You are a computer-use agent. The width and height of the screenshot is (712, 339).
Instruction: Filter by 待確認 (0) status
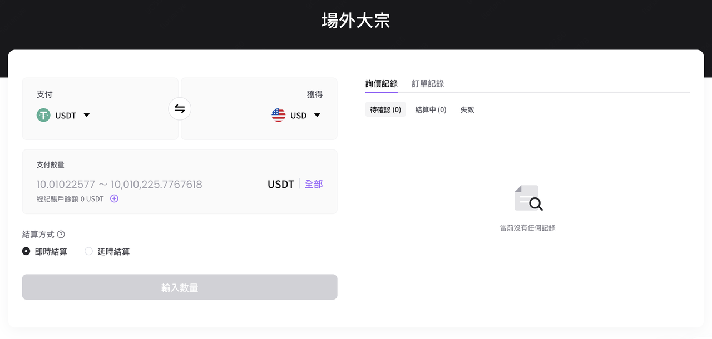click(x=385, y=109)
